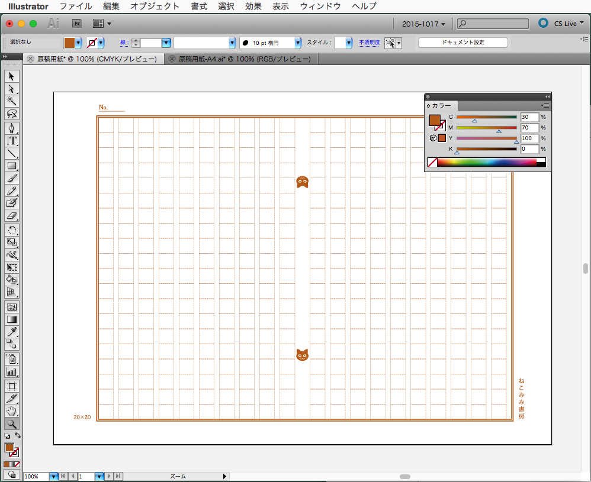Image resolution: width=591 pixels, height=482 pixels.
Task: Pick the Magic Wand tool
Action: point(11,101)
